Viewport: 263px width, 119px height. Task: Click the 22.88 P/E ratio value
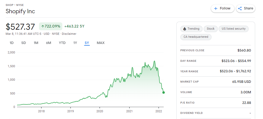point(246,103)
